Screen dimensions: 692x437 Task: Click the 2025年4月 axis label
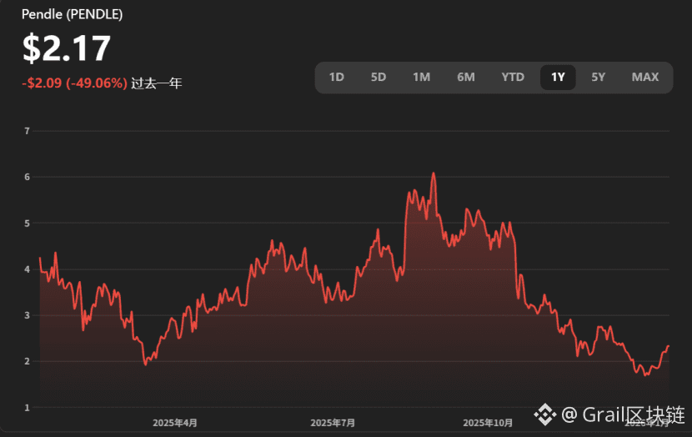(175, 423)
